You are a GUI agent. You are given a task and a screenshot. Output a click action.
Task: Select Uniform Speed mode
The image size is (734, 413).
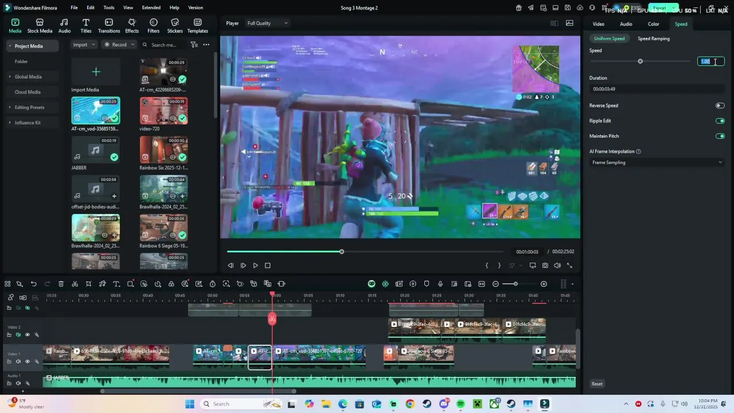(x=610, y=38)
